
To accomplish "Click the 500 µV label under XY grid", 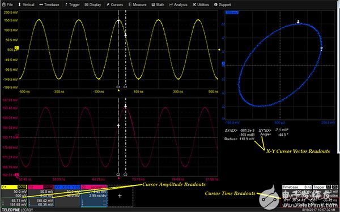I will point(280,123).
